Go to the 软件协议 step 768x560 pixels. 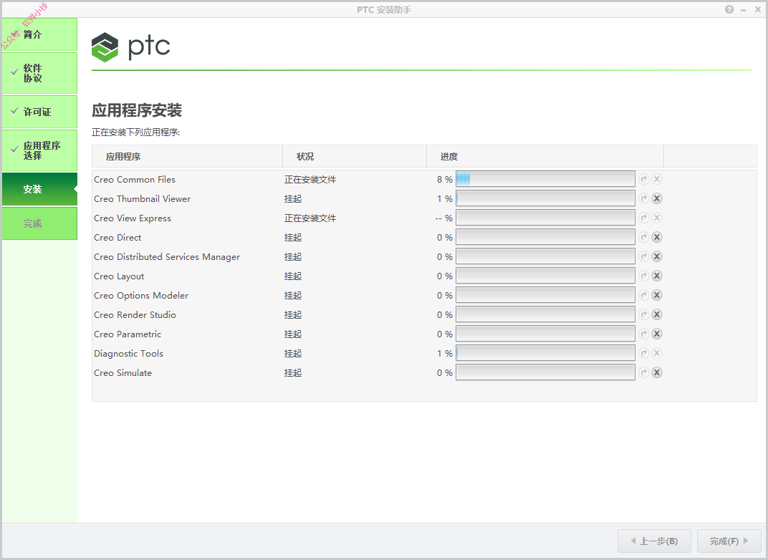pos(39,73)
